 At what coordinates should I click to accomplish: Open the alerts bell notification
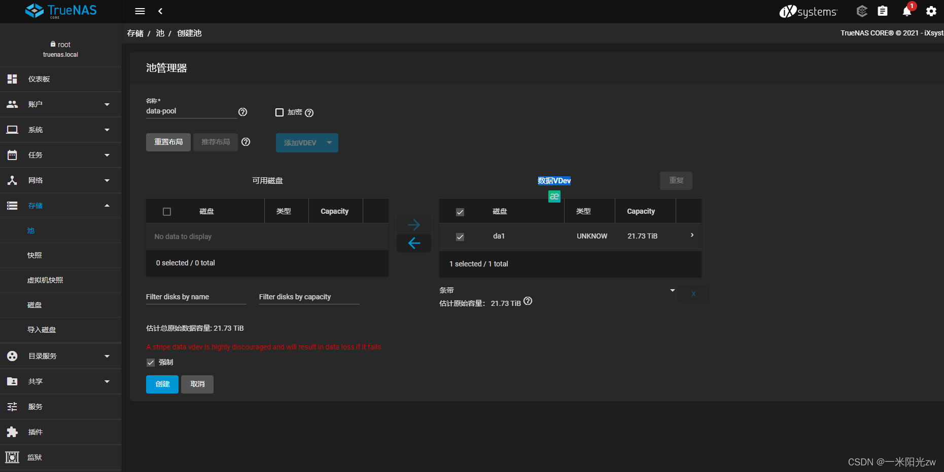(x=907, y=11)
